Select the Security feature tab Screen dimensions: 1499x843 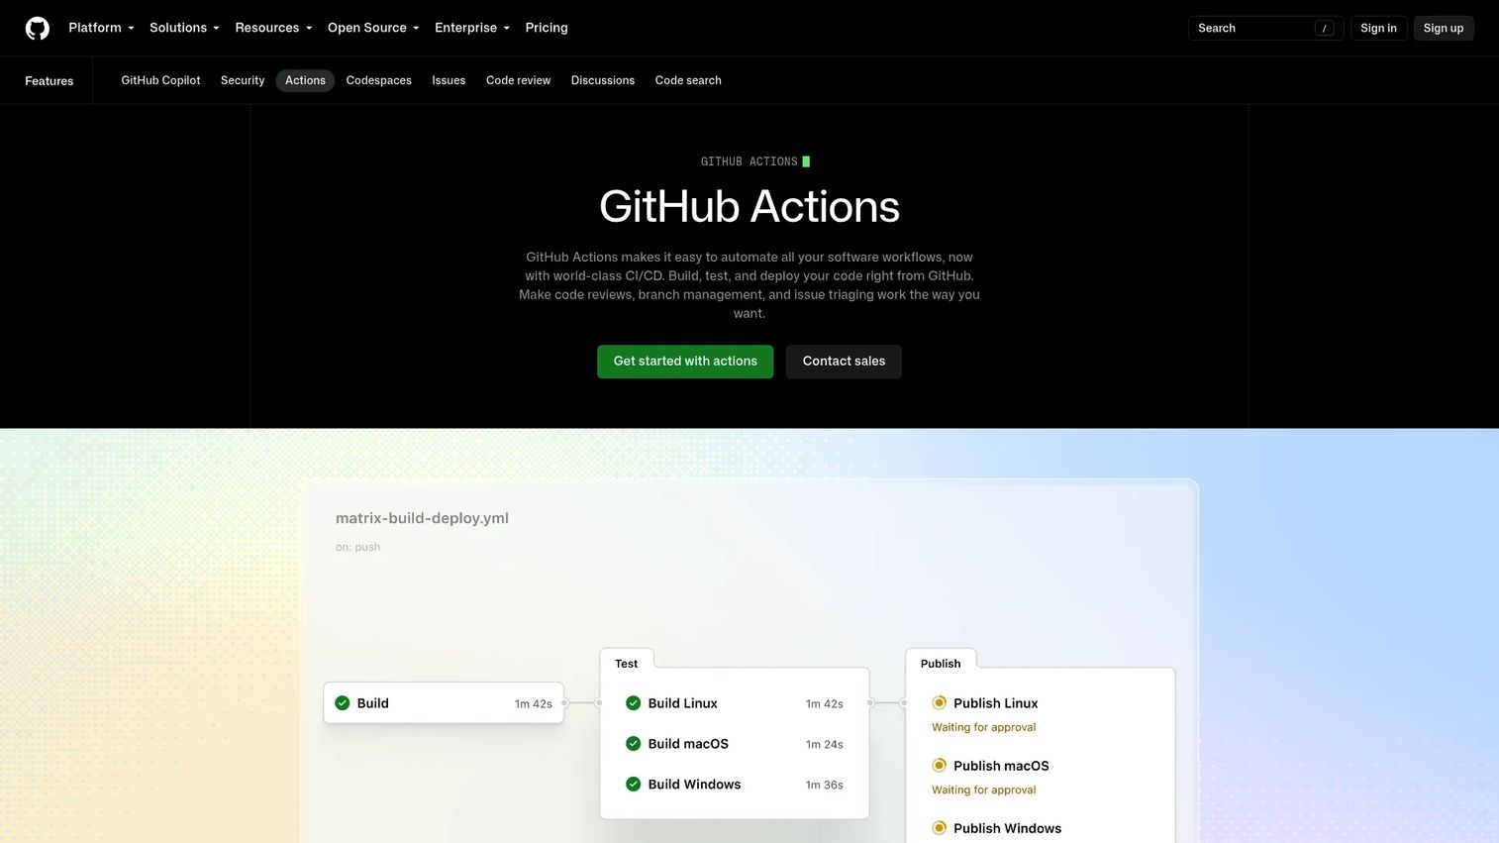coord(243,80)
